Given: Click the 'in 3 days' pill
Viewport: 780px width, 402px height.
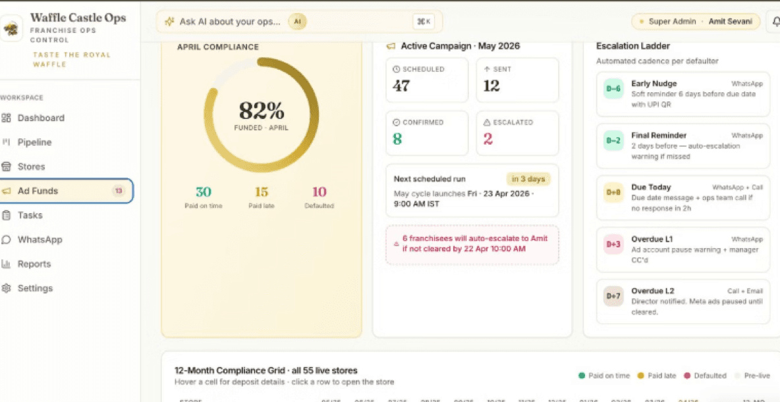Looking at the screenshot, I should click(528, 179).
